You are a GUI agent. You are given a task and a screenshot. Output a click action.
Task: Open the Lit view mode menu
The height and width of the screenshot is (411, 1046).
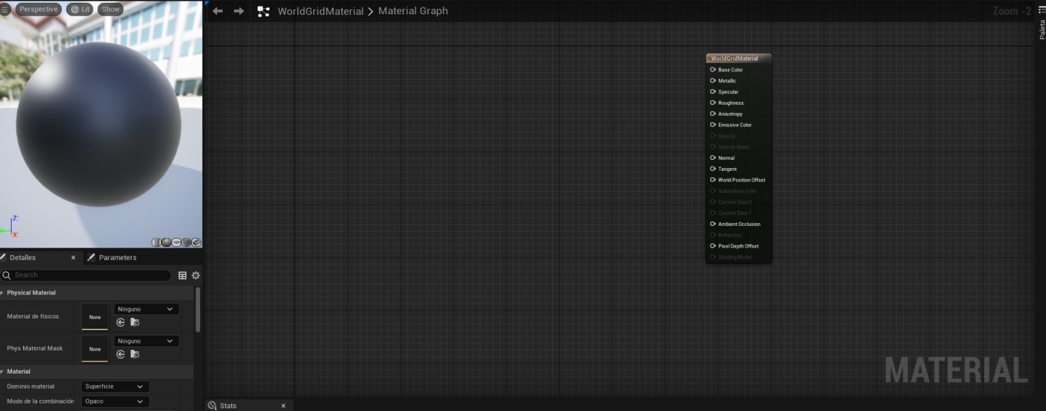[80, 10]
